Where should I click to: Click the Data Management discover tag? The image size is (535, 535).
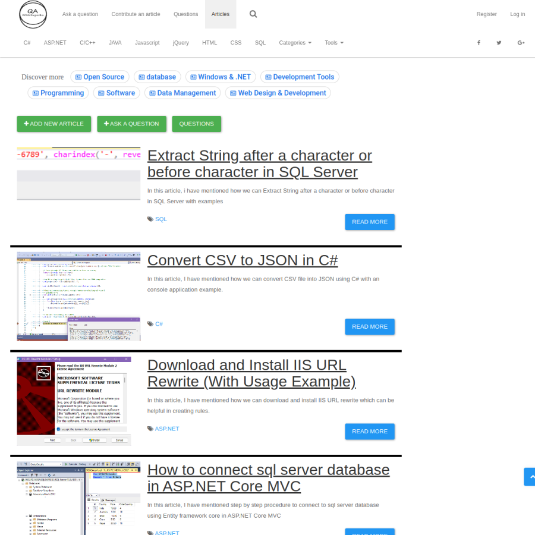182,93
